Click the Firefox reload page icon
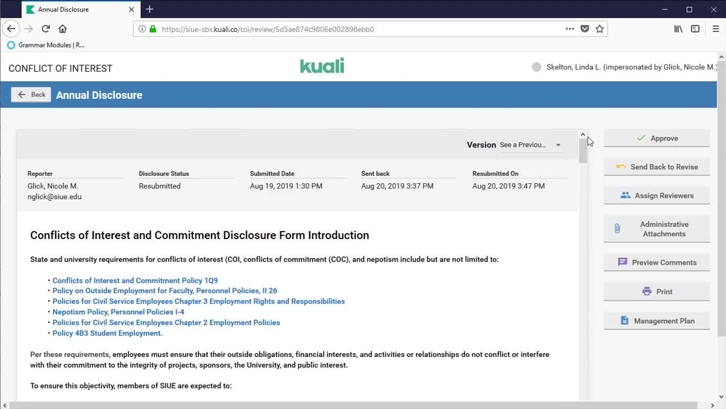 [x=46, y=29]
